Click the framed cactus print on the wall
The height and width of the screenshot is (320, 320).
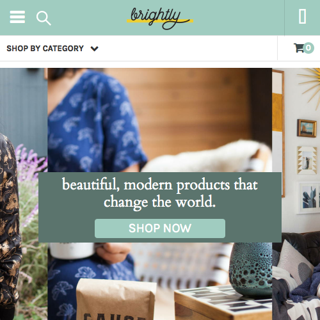[308, 197]
